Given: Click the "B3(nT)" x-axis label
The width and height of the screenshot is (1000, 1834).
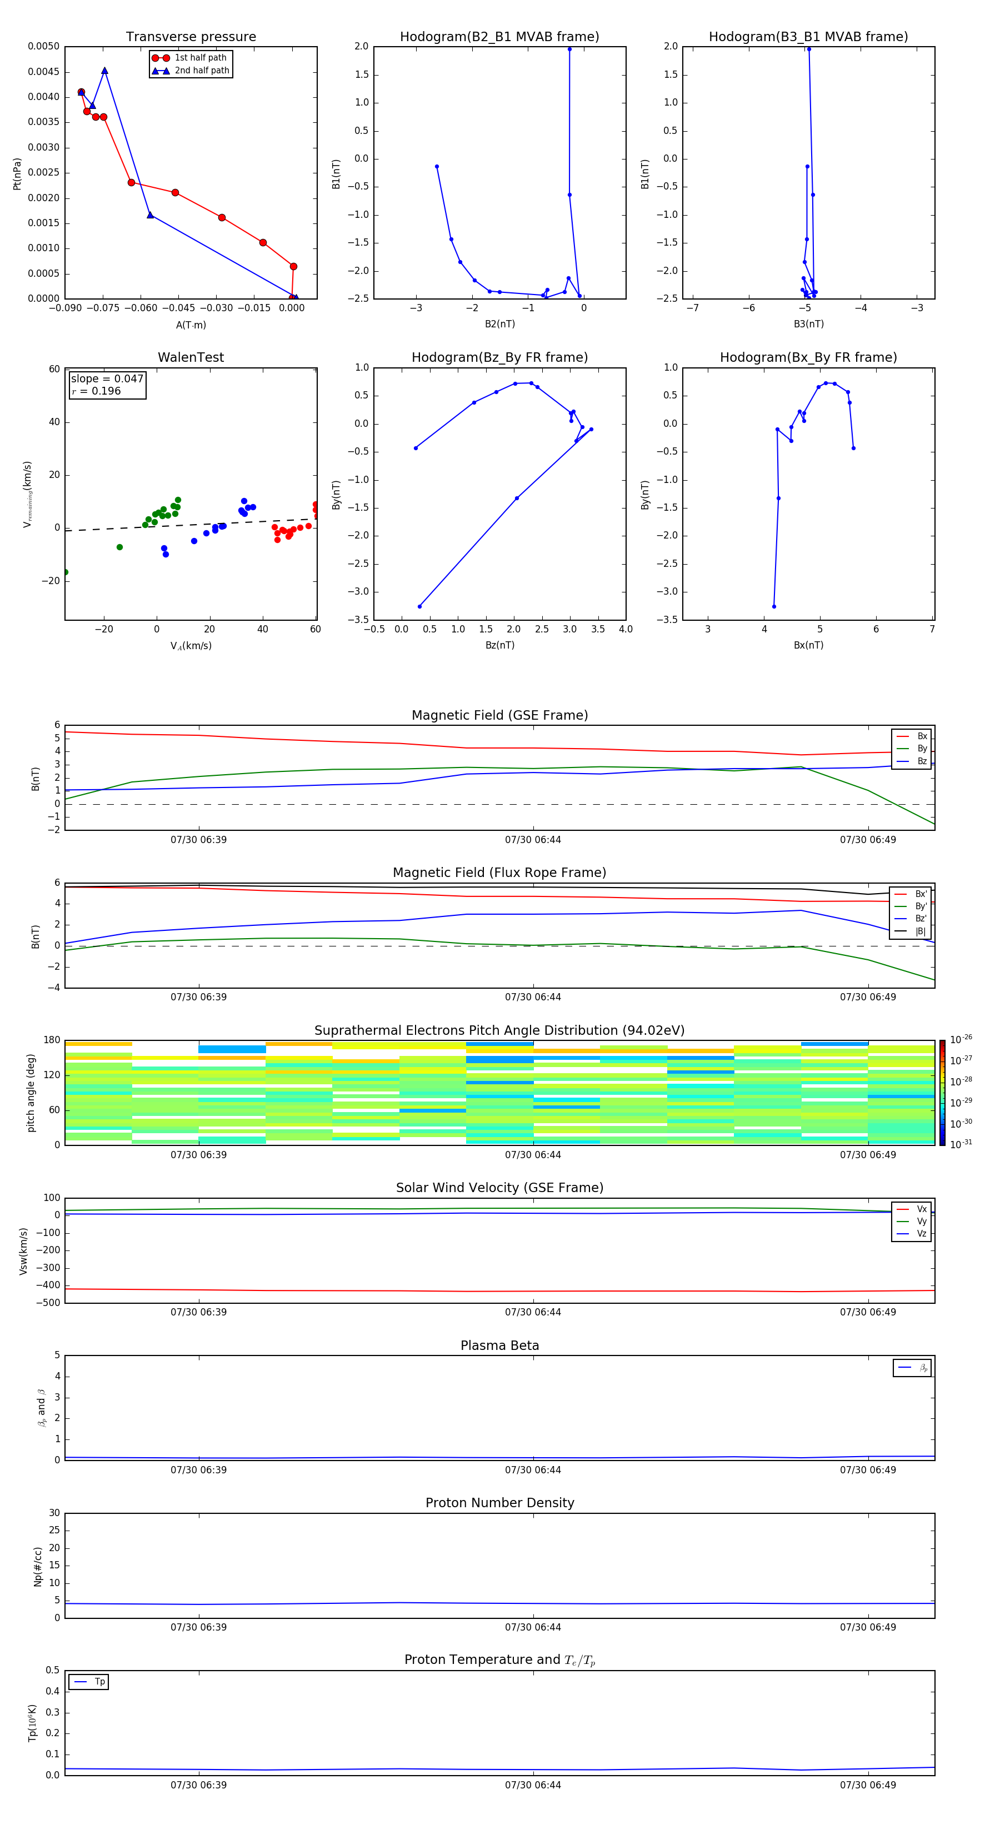Looking at the screenshot, I should click(x=808, y=325).
